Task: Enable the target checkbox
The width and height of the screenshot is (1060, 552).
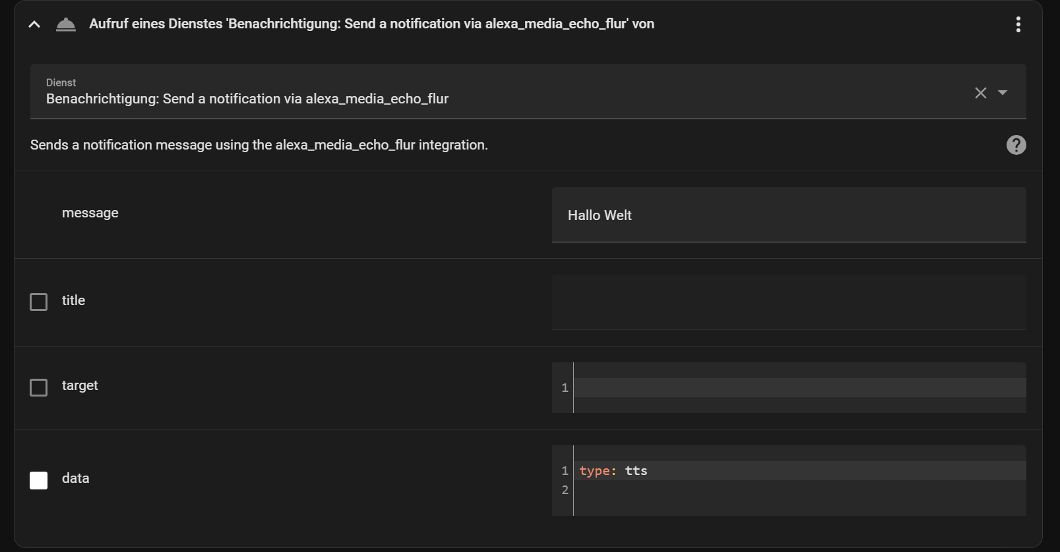Action: point(39,387)
